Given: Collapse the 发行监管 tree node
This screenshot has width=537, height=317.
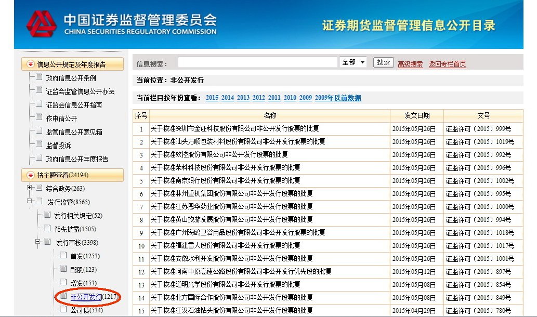Looking at the screenshot, I should tap(29, 201).
